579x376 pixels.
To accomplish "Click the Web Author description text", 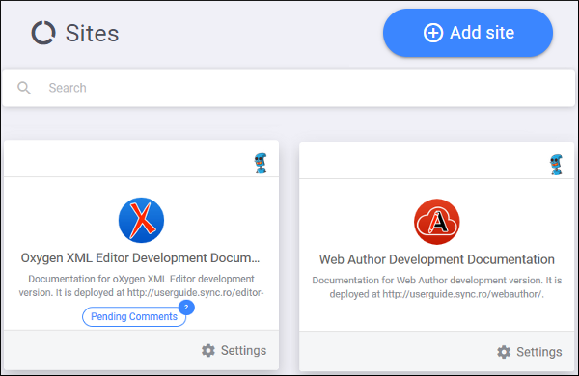I will (x=437, y=287).
